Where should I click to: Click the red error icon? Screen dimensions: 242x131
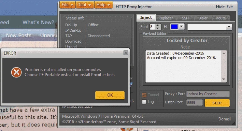click(16, 72)
